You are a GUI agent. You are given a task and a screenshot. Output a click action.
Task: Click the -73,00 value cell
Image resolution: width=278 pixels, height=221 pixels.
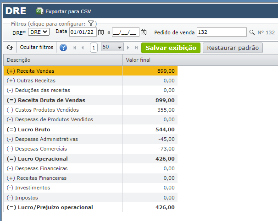[x=150, y=149]
